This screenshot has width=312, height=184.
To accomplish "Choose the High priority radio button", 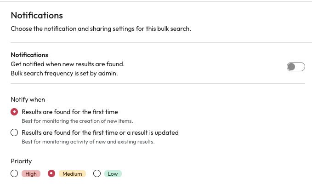I will [15, 173].
